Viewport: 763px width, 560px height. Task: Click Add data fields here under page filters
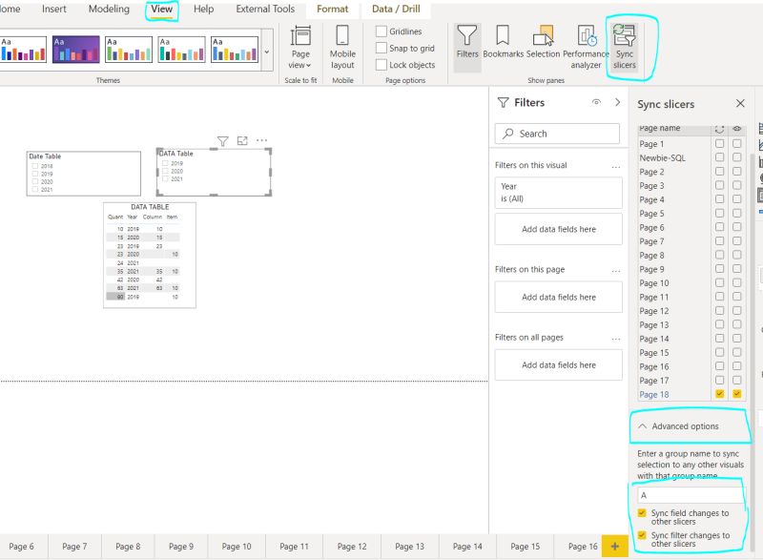coord(557,297)
